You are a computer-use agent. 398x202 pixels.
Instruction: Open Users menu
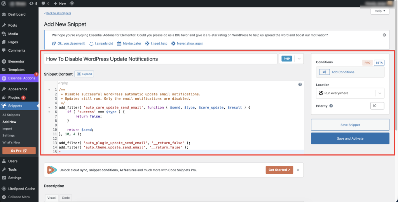pyautogui.click(x=13, y=161)
